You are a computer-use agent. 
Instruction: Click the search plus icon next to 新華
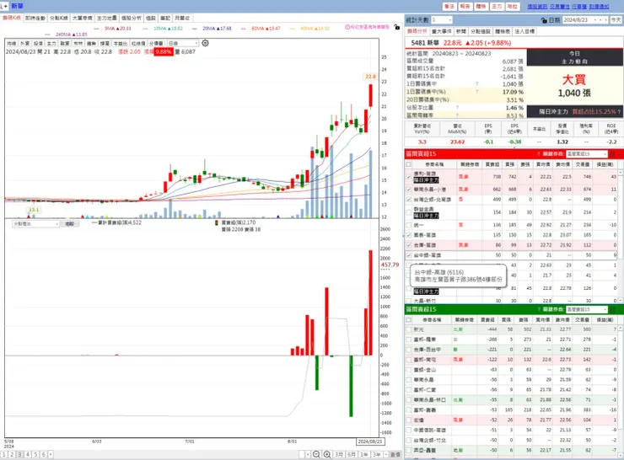(4, 6)
